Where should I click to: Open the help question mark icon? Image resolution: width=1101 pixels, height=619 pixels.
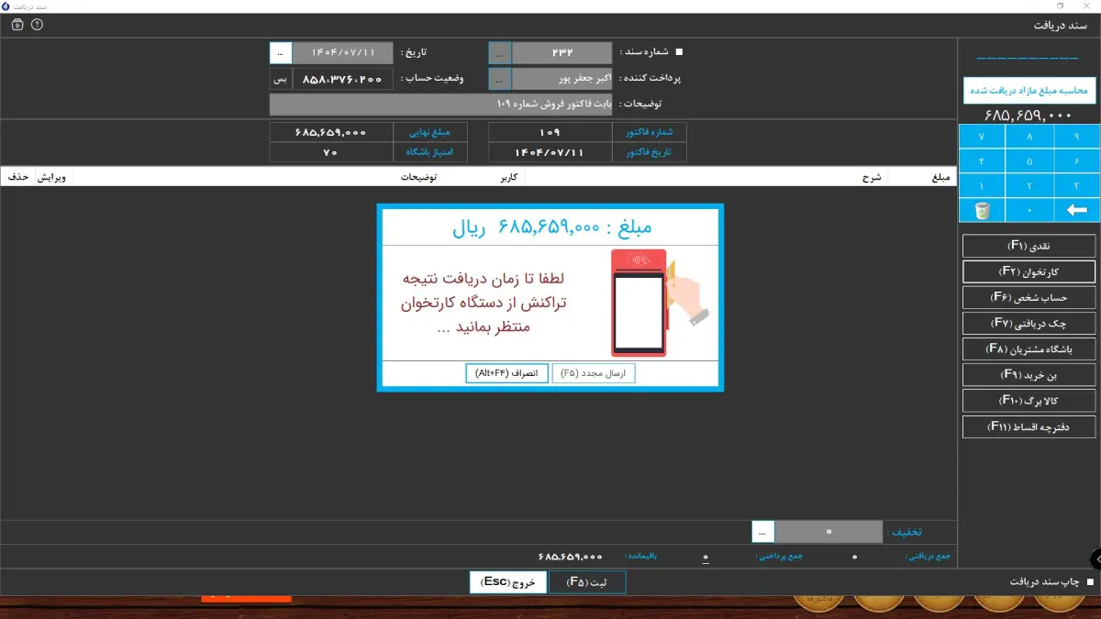pyautogui.click(x=37, y=25)
